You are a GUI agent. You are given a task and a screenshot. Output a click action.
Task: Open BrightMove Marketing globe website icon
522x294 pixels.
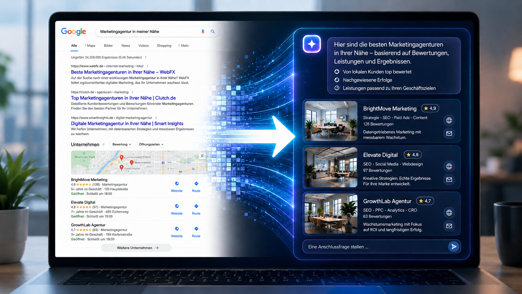click(x=449, y=120)
